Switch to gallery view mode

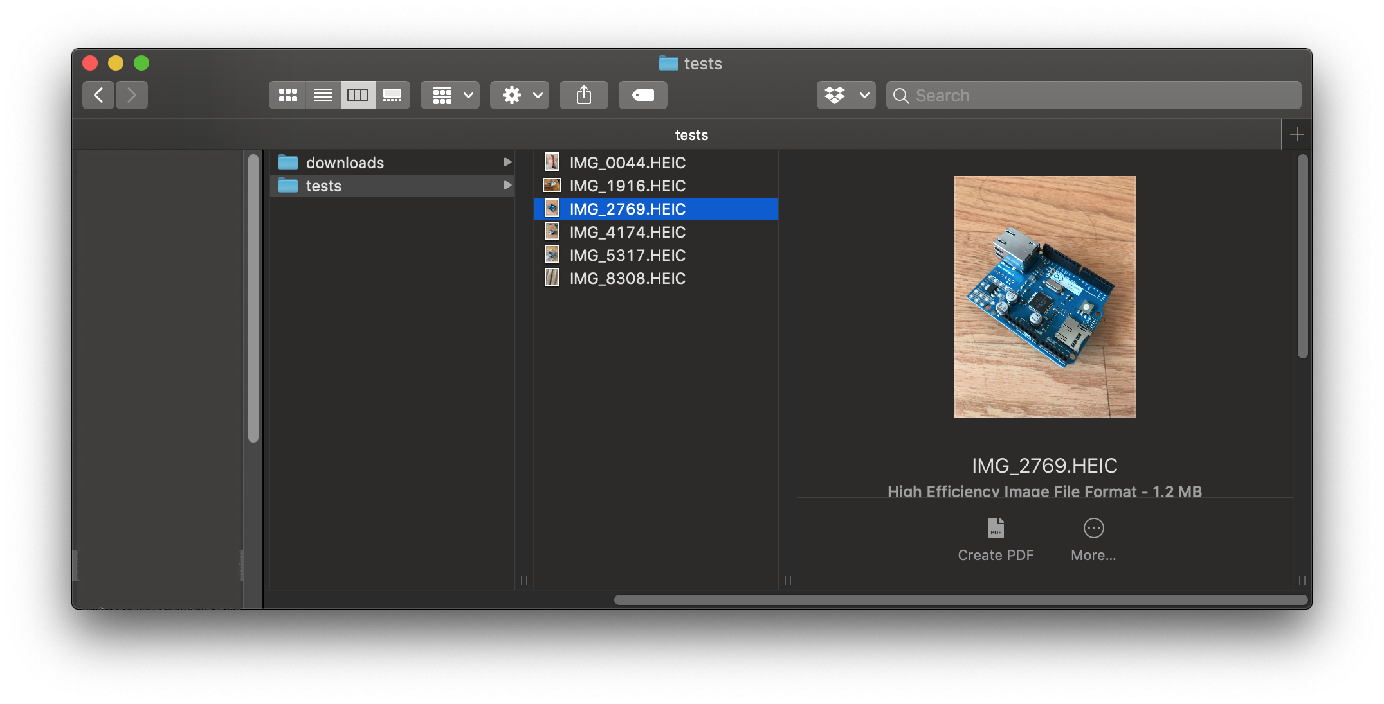392,95
